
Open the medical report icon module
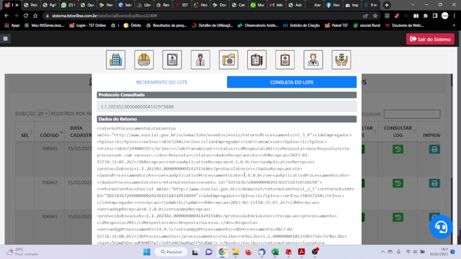172,60
